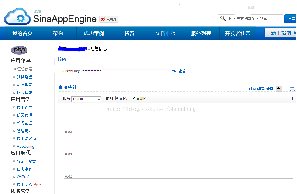The height and width of the screenshot is (194, 297).
Task: Open the 服务列表 nav tab
Action: point(201,34)
